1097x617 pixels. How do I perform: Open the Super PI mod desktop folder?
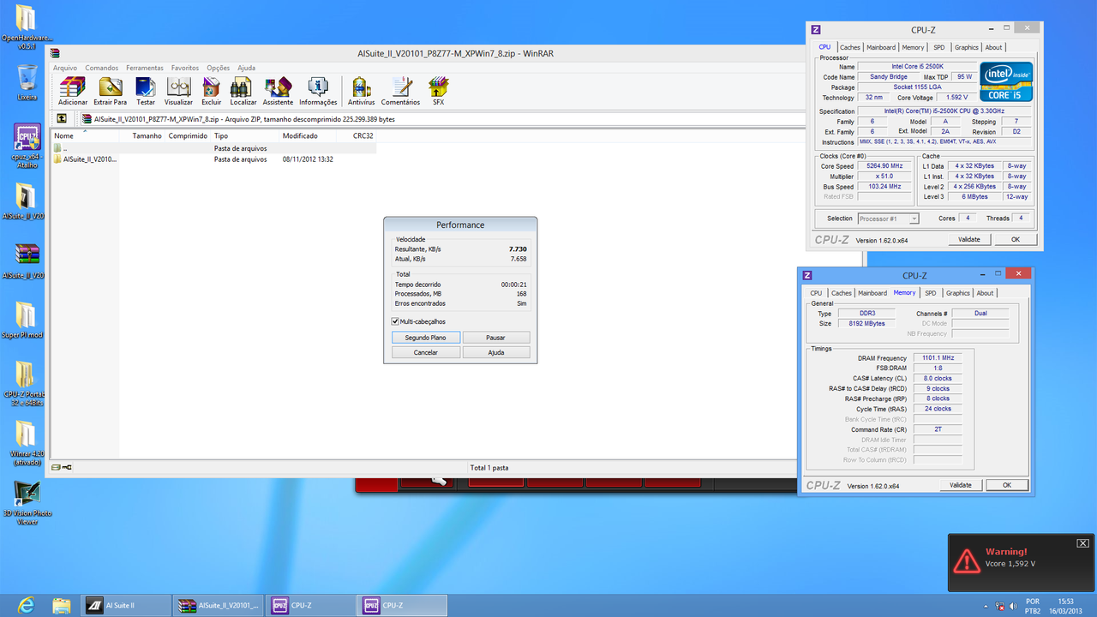pyautogui.click(x=27, y=320)
